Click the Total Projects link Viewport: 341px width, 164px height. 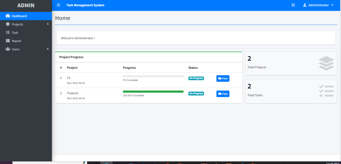(257, 67)
